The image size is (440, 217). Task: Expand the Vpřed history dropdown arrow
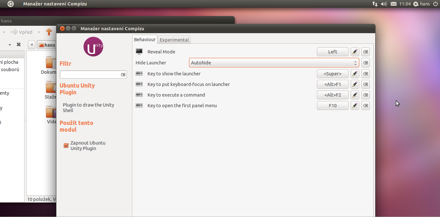tap(39, 32)
